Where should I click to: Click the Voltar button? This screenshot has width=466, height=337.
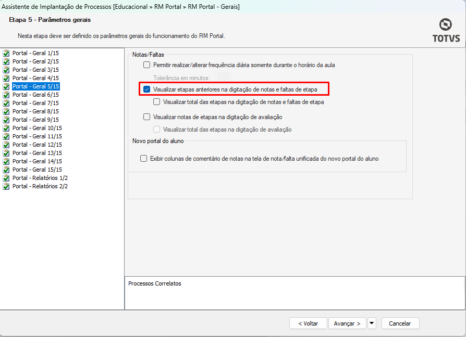[308, 323]
